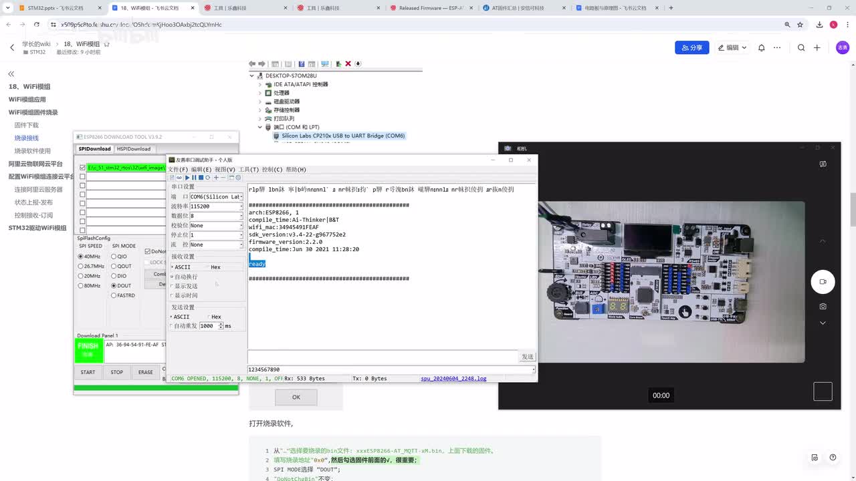Collapse the Feishu outline sidebar

[11, 74]
